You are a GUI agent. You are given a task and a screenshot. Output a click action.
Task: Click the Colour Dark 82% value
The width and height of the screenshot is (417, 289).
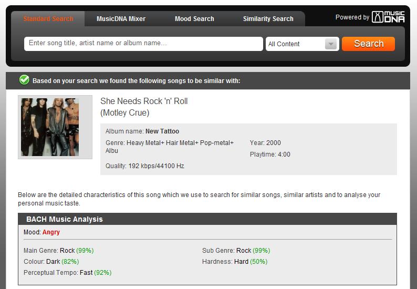pyautogui.click(x=62, y=262)
